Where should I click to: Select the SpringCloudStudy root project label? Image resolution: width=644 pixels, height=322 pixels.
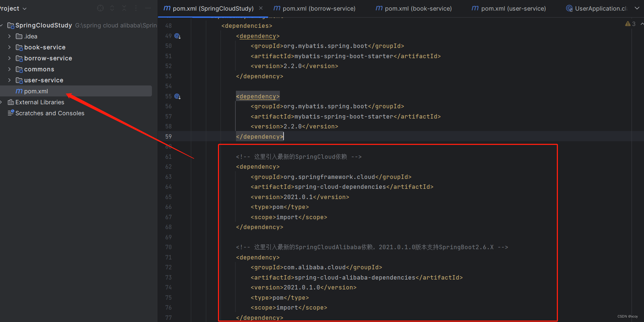44,25
